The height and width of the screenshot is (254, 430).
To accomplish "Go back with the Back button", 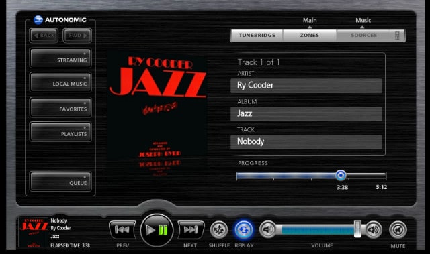I will pyautogui.click(x=44, y=36).
